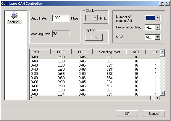
Task: Click the horizontal scroll left arrow
Action: click(x=32, y=98)
